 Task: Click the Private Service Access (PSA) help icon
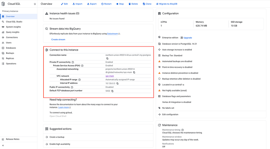pyautogui.click(x=82, y=66)
